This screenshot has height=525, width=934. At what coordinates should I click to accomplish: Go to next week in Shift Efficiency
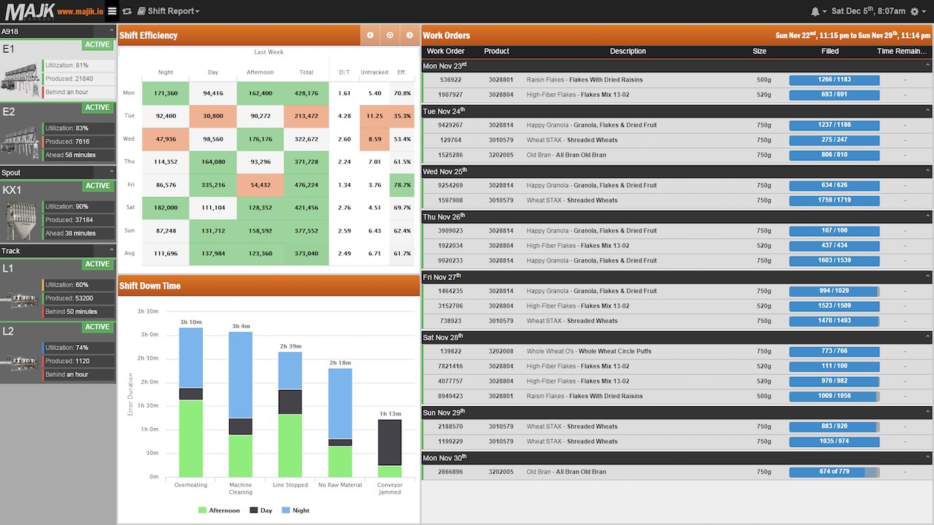click(409, 35)
